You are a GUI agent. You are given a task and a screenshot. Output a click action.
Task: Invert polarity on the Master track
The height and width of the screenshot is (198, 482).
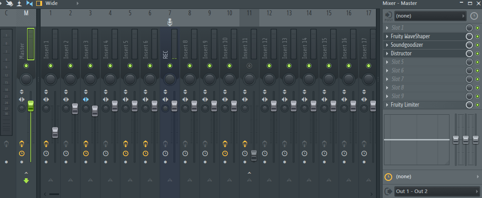coord(22,91)
